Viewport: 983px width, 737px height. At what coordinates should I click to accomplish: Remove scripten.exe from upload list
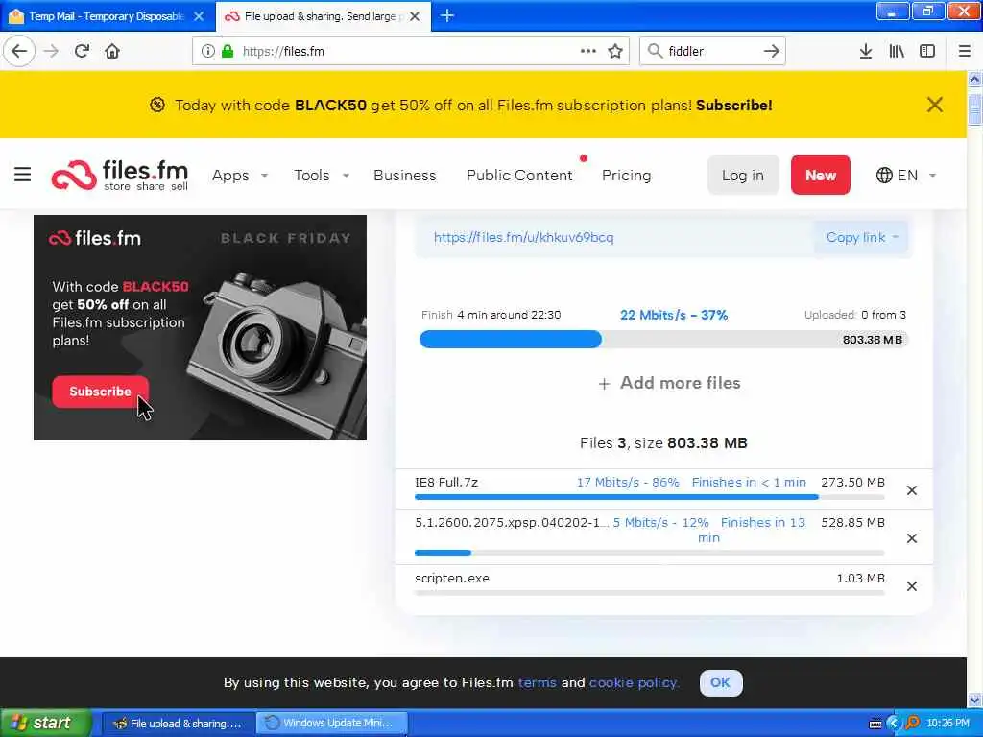pyautogui.click(x=912, y=586)
